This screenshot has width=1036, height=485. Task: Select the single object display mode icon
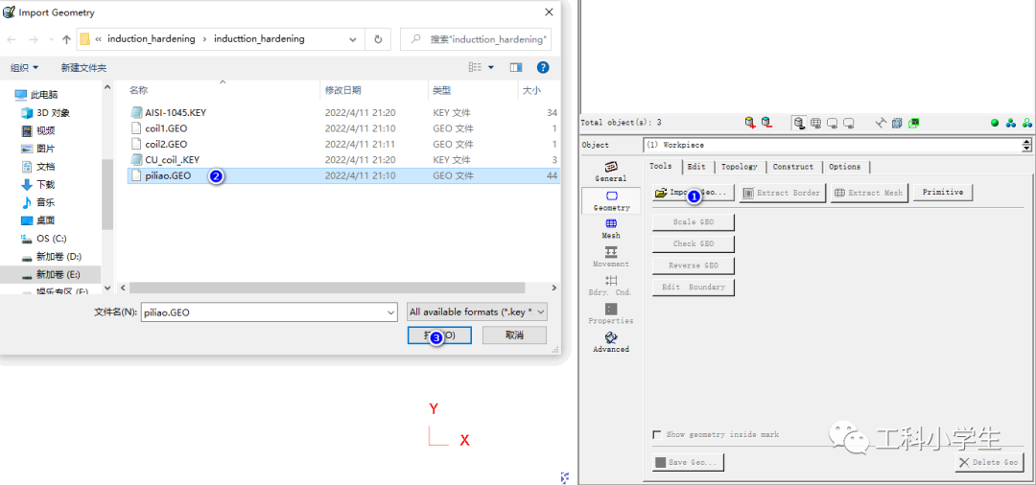point(799,123)
